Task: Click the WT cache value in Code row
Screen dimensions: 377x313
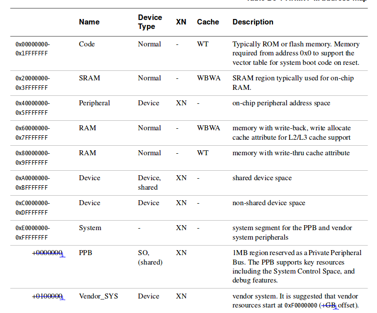Action: pyautogui.click(x=202, y=44)
